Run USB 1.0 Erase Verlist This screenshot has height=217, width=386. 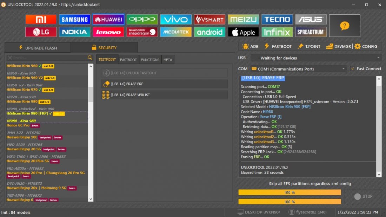164,95
